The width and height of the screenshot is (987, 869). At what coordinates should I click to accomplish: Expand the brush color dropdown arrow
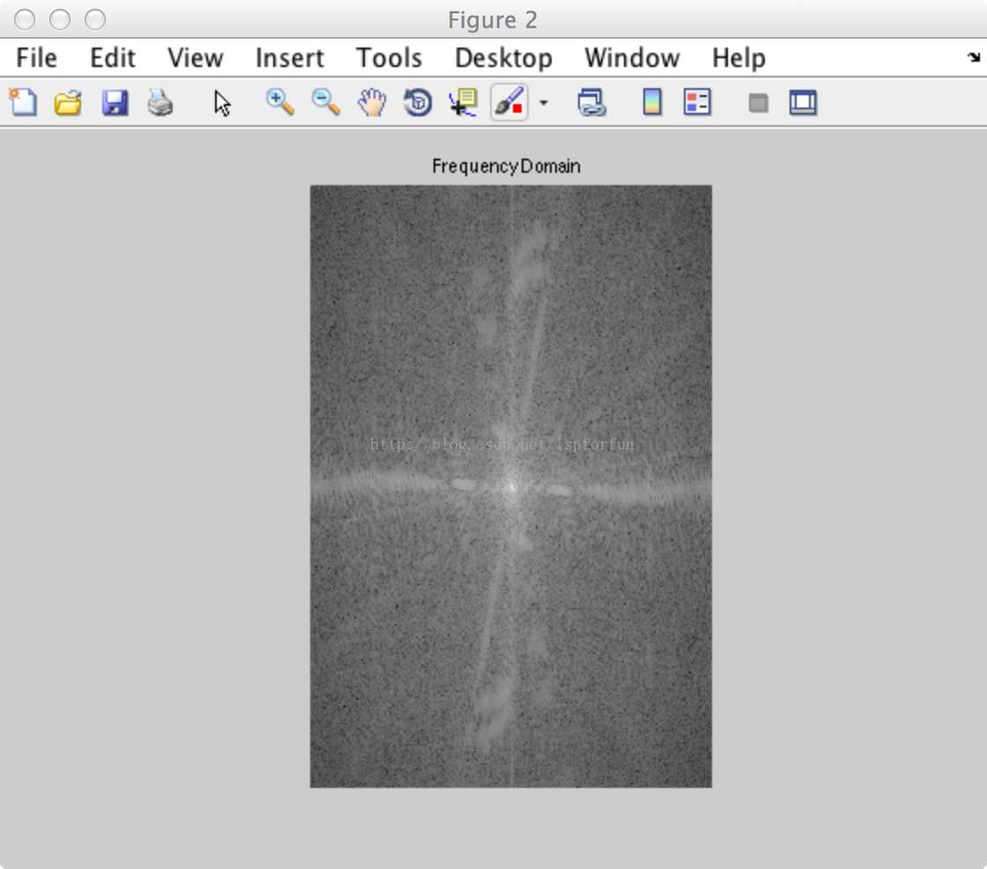(x=544, y=102)
